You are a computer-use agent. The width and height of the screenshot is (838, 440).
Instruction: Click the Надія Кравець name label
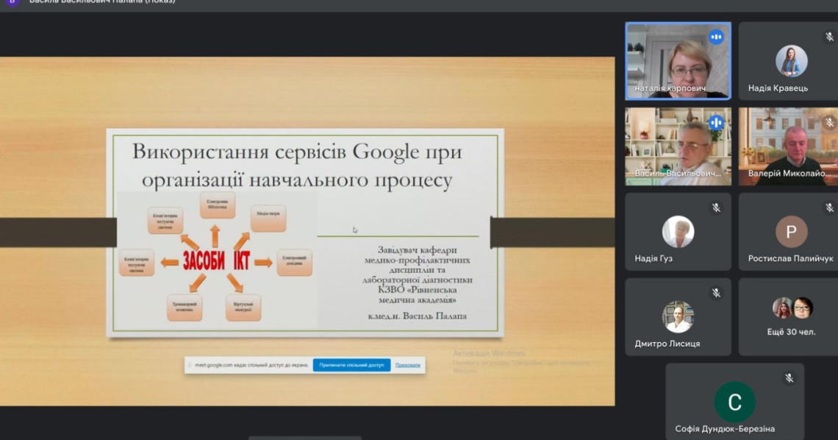(778, 88)
